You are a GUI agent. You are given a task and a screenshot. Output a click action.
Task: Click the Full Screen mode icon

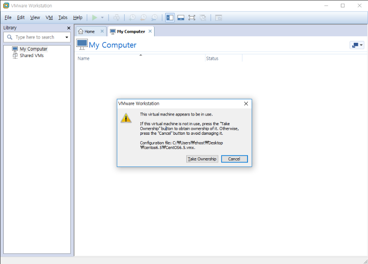192,17
